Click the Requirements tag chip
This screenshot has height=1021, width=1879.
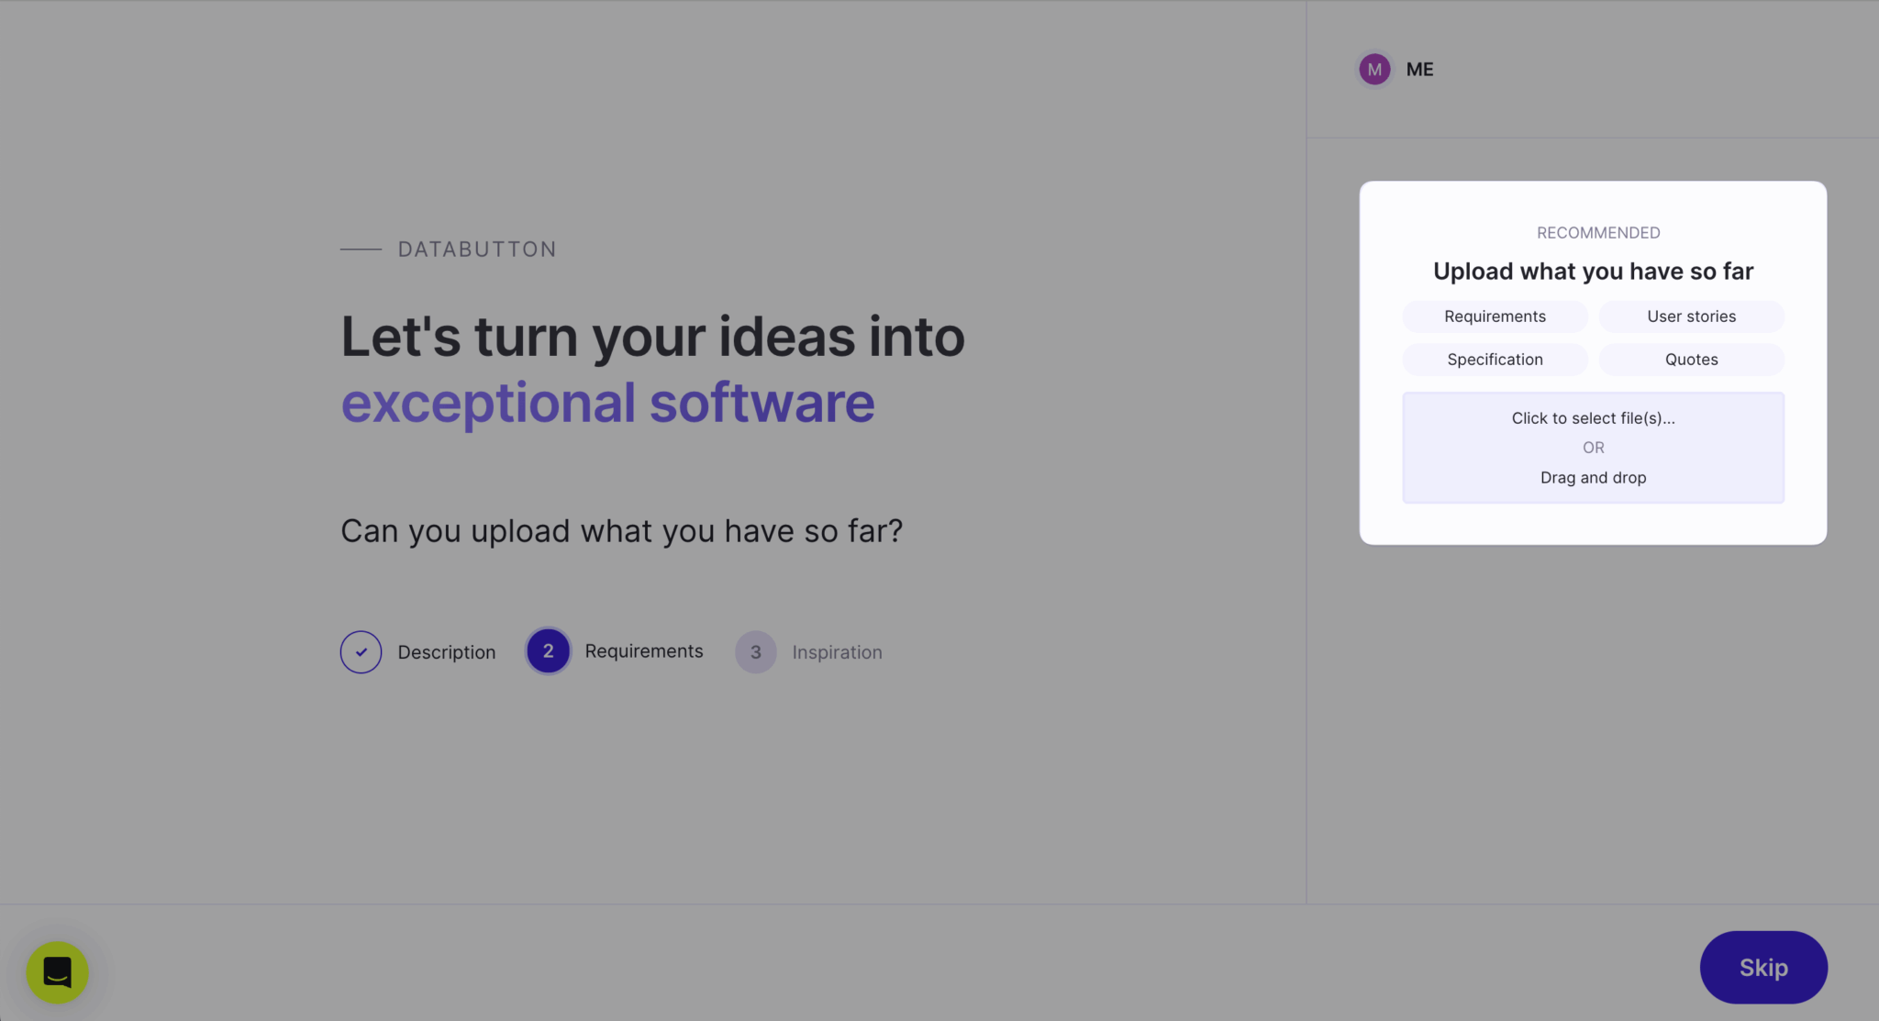pyautogui.click(x=1495, y=316)
